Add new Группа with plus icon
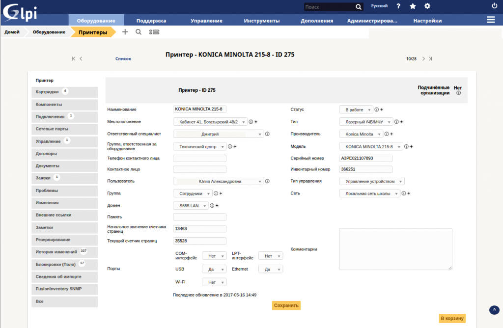The width and height of the screenshot is (503, 328). coord(221,193)
